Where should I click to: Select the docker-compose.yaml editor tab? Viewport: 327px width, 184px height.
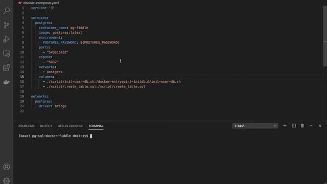click(39, 3)
